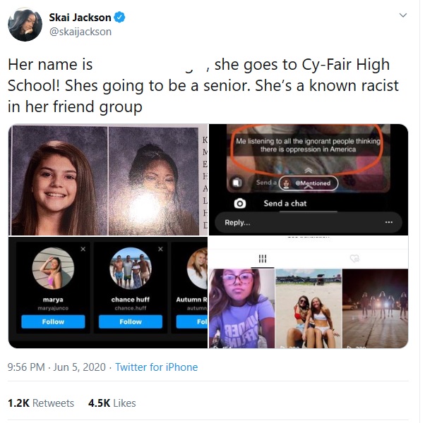View the 1.2K Retweets list
Viewport: 425px width, 423px height.
tap(41, 403)
